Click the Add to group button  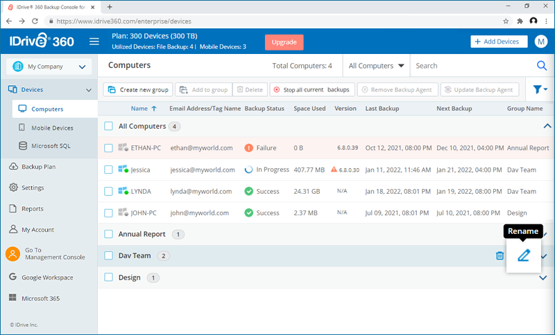click(204, 90)
